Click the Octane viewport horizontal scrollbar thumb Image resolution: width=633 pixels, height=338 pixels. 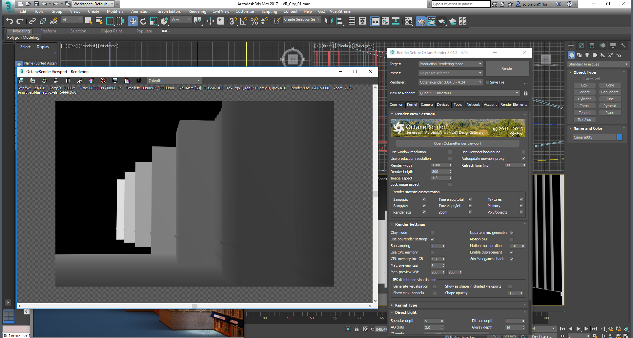click(194, 306)
